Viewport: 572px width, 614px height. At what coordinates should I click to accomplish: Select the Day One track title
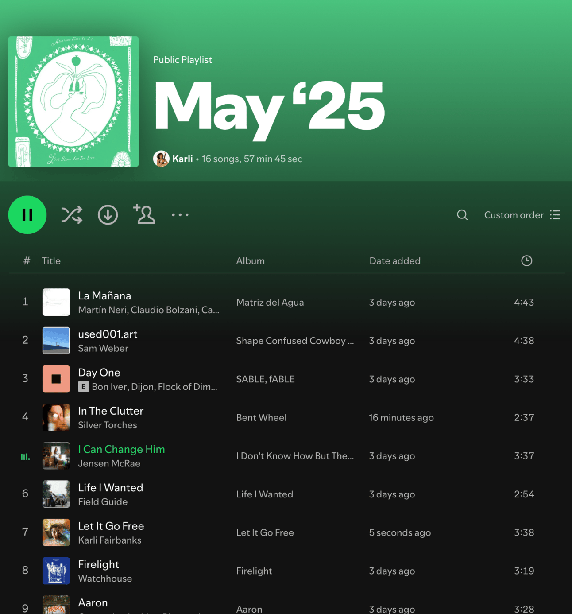(99, 373)
